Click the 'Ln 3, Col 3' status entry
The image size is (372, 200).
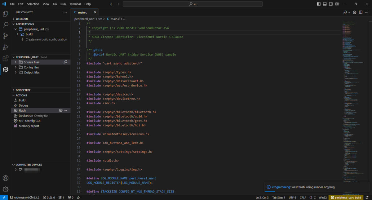pyautogui.click(x=262, y=197)
